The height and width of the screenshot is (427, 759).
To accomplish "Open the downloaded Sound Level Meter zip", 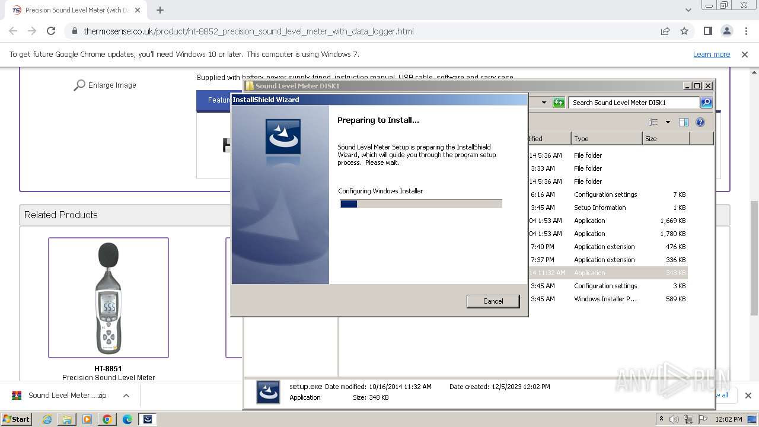I will [67, 396].
